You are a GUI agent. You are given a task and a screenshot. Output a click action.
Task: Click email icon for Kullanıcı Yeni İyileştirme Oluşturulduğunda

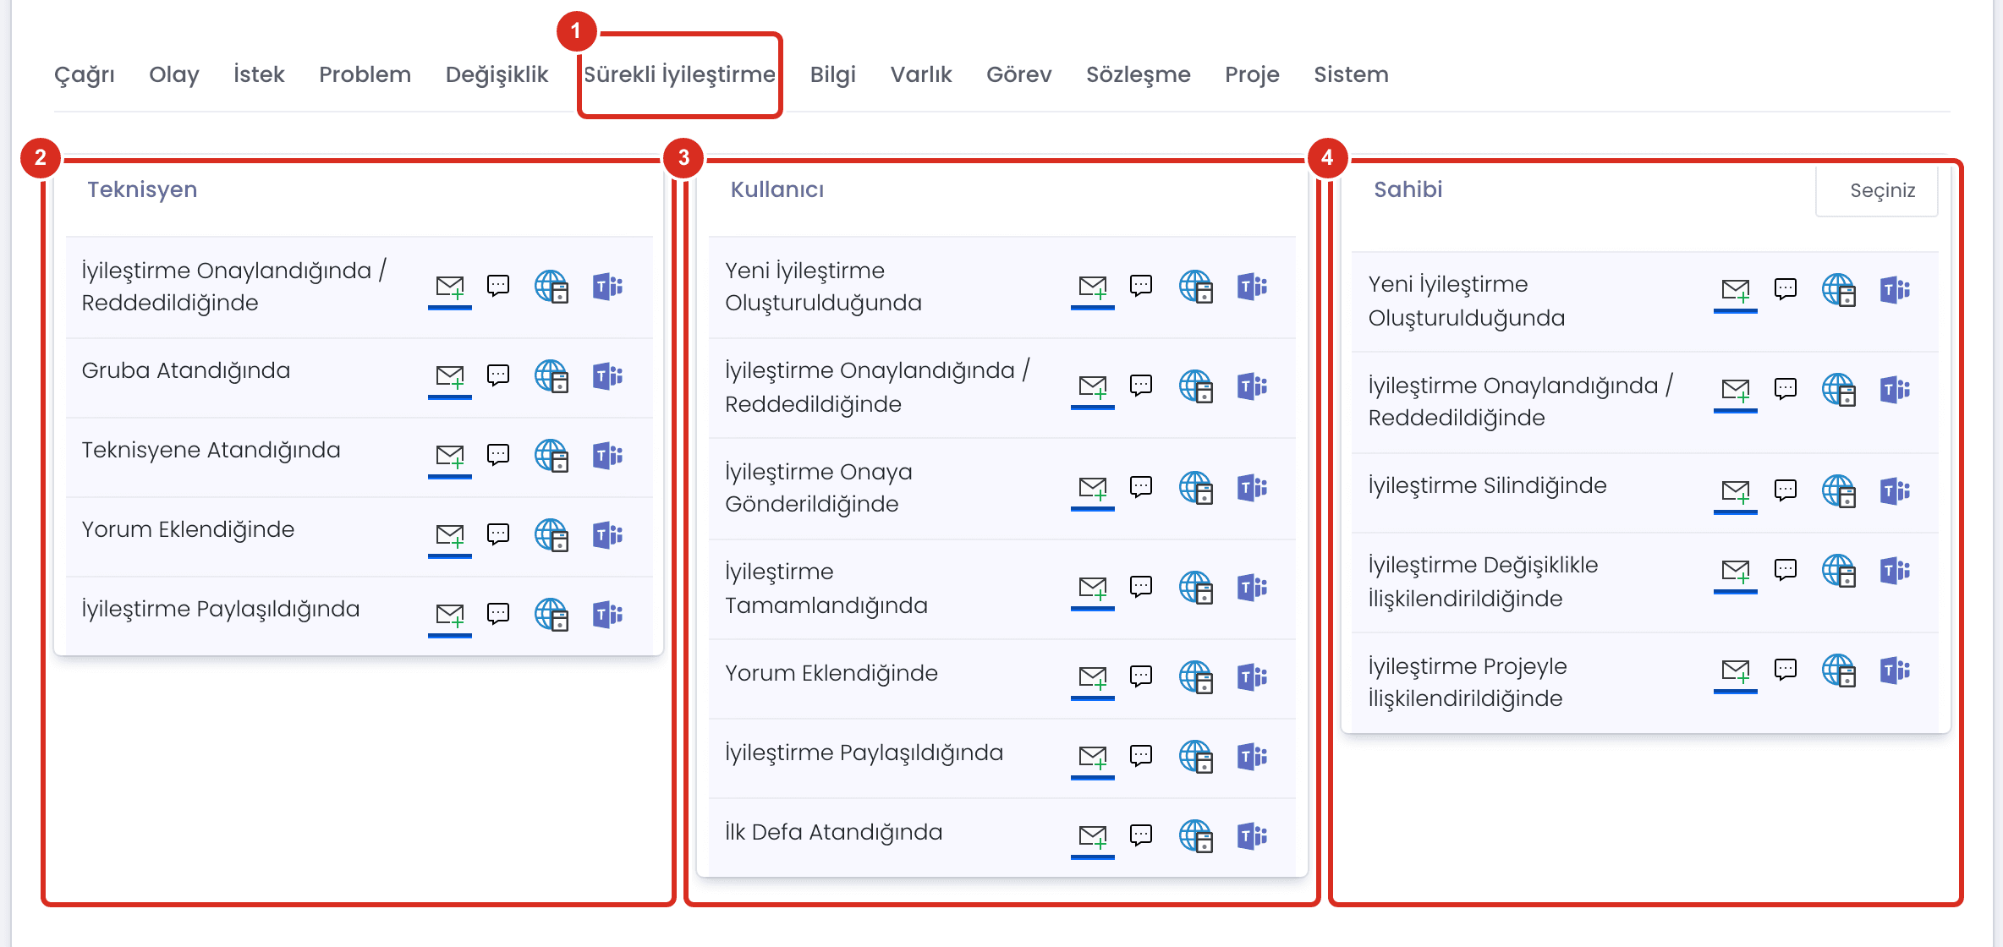(1093, 287)
